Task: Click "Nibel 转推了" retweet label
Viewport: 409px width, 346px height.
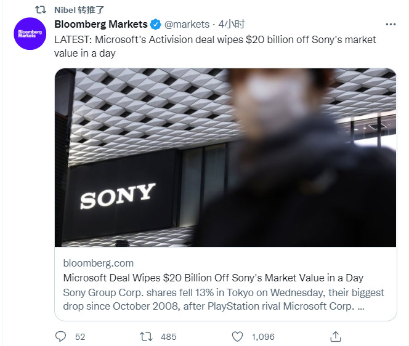Action: click(x=79, y=10)
